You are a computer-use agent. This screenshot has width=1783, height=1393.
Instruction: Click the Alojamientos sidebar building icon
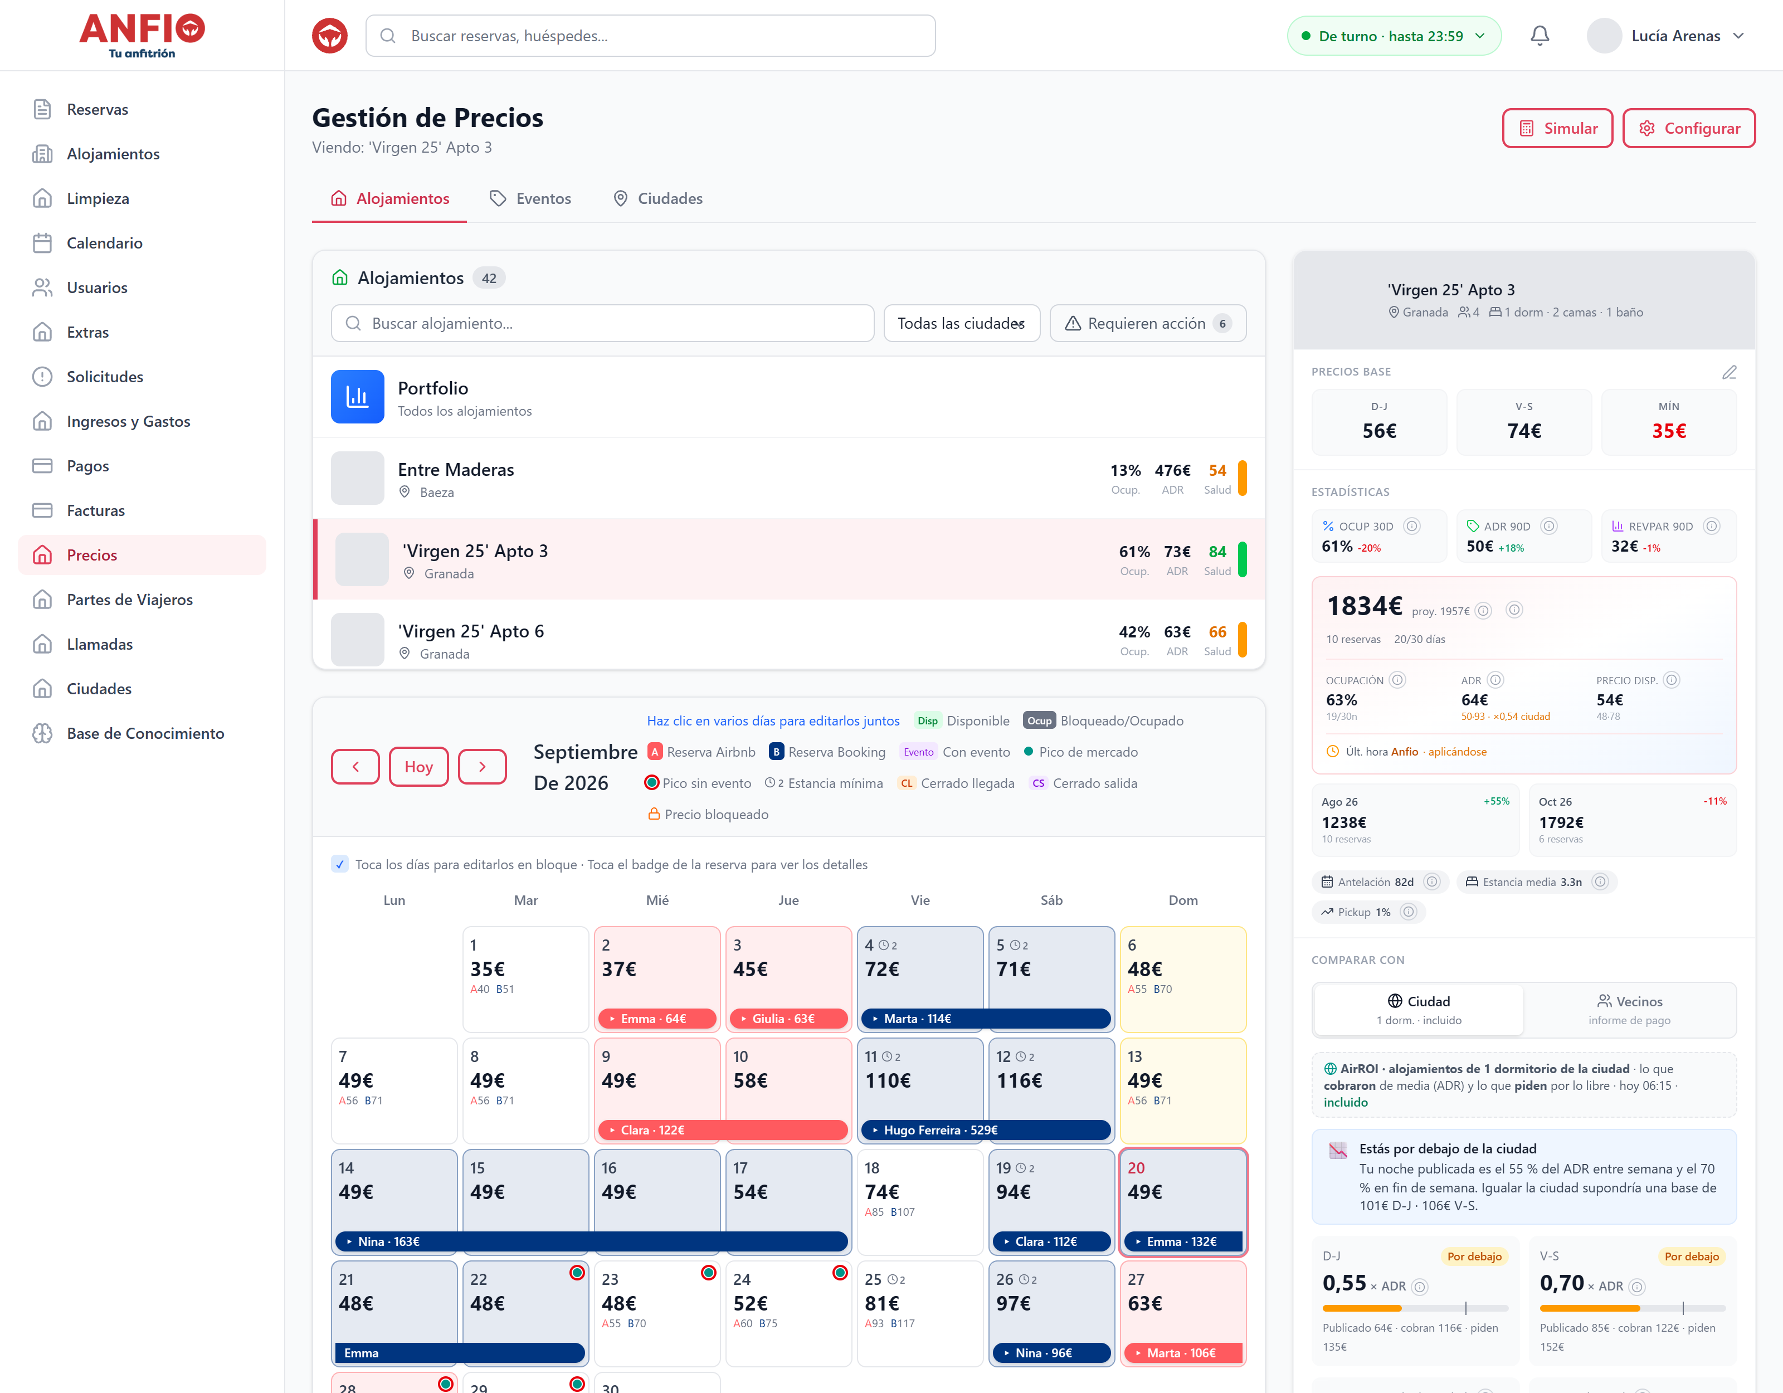pyautogui.click(x=42, y=154)
